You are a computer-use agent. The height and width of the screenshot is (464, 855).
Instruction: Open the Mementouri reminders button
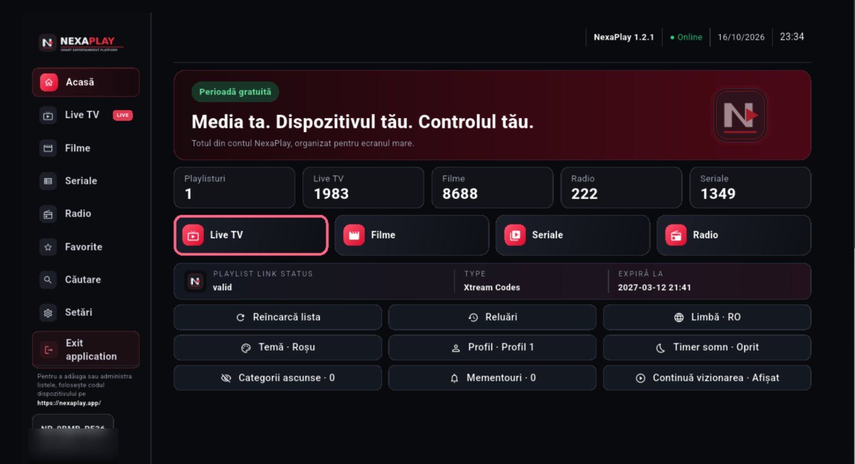click(x=492, y=378)
